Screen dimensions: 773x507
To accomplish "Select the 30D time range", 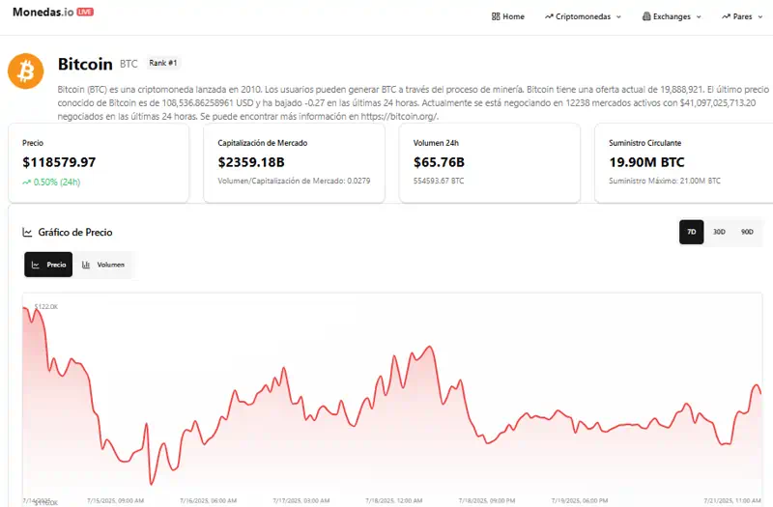I will pyautogui.click(x=719, y=232).
